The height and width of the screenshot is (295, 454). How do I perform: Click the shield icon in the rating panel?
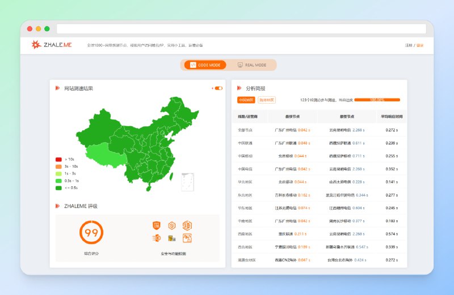coord(155,225)
